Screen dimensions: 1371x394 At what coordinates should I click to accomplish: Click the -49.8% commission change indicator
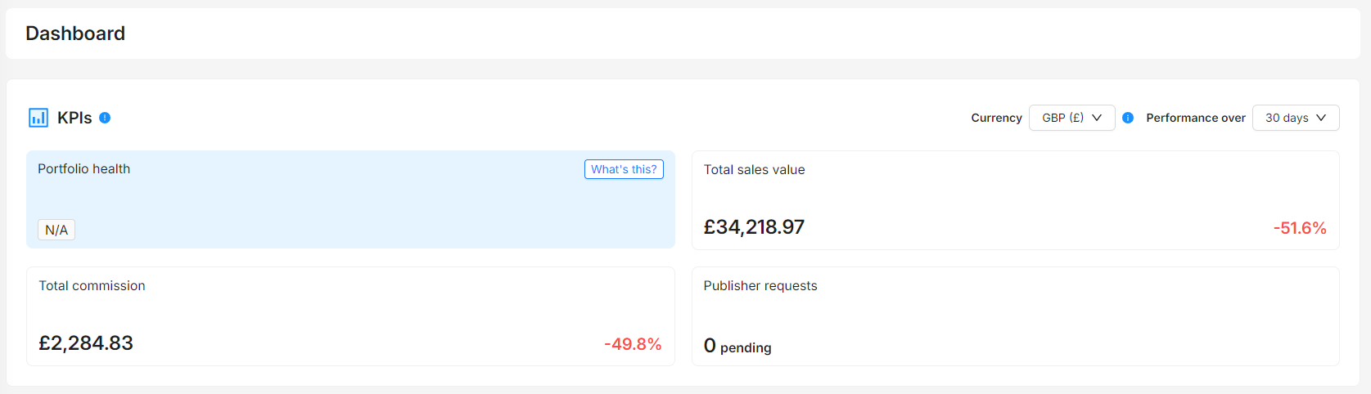tap(633, 344)
